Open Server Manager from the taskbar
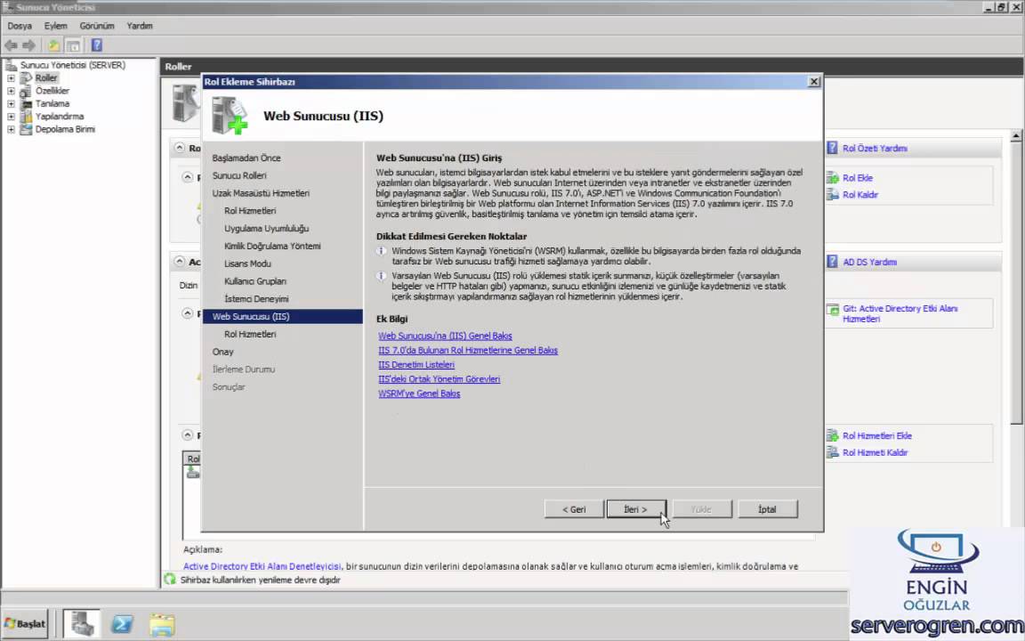 click(x=83, y=623)
